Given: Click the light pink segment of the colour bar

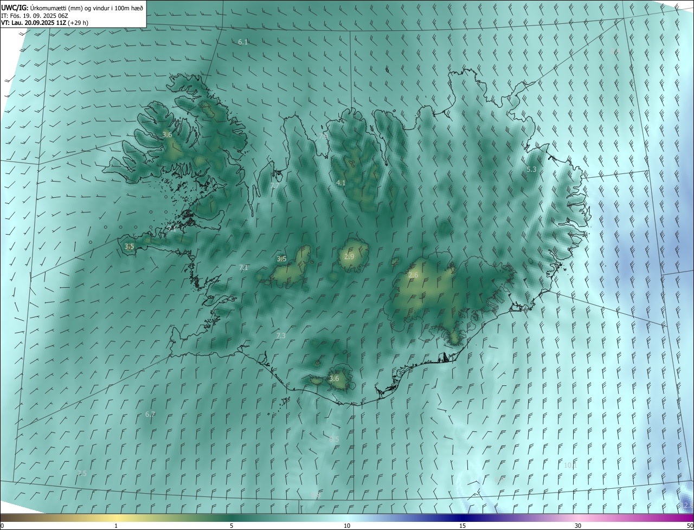Looking at the screenshot, I should pyautogui.click(x=578, y=518).
